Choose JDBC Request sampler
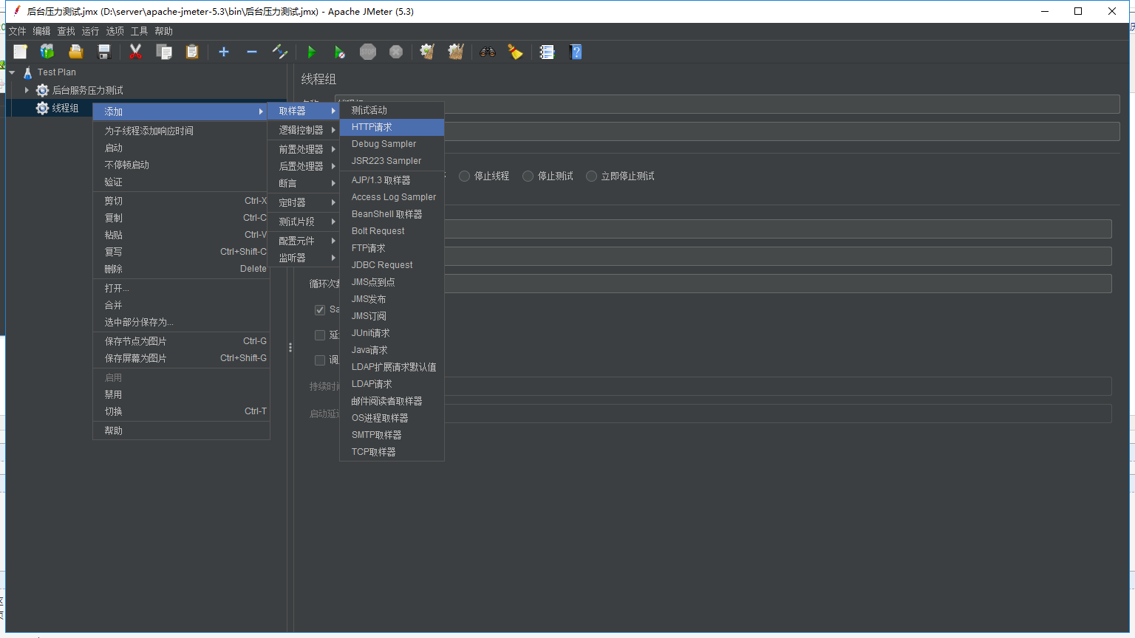1135x638 pixels. coord(392,265)
